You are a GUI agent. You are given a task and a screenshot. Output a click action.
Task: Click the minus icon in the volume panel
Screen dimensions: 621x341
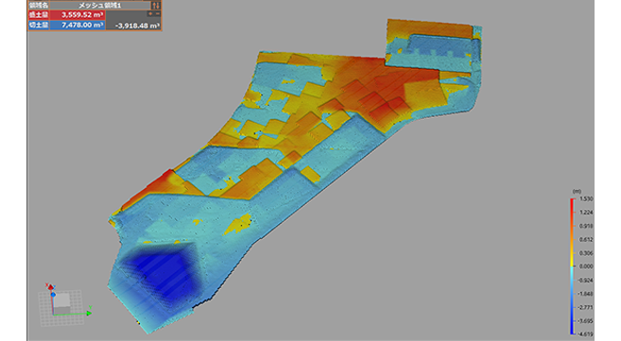[x=157, y=14]
